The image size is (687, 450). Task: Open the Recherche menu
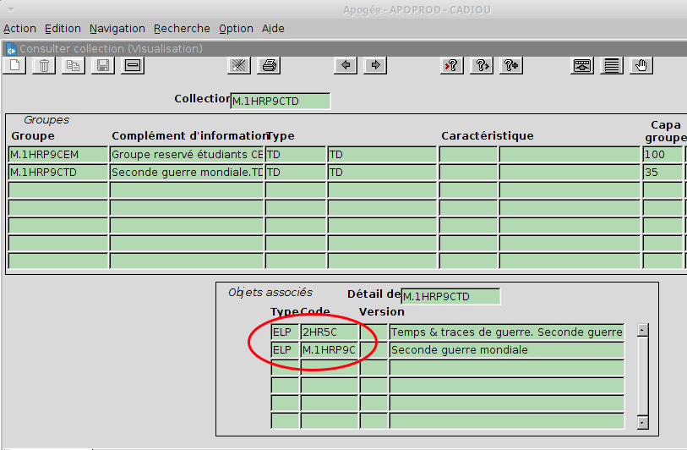181,29
